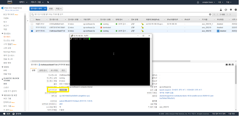Toggle the New EC2 Experience switch
239x116 pixels.
pyautogui.click(x=3, y=8)
